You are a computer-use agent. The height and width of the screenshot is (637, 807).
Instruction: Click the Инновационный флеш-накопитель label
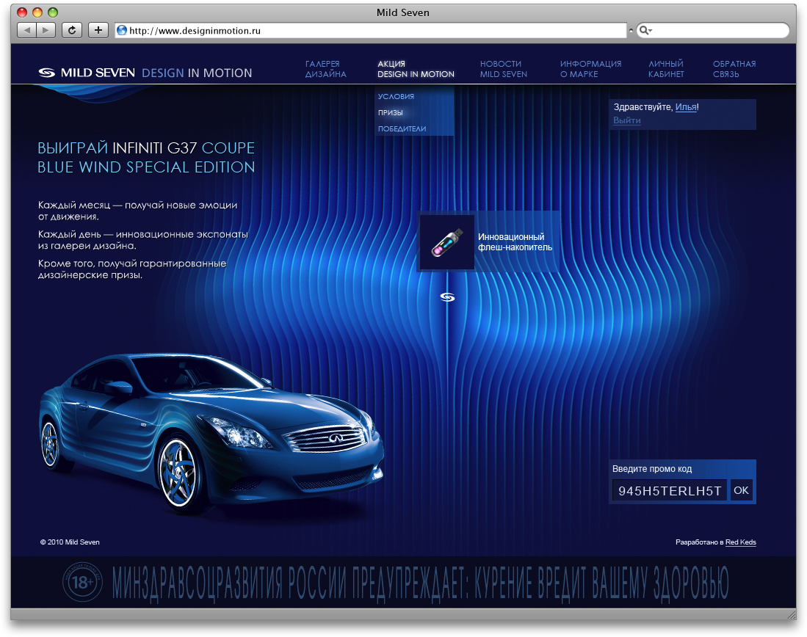tap(515, 242)
